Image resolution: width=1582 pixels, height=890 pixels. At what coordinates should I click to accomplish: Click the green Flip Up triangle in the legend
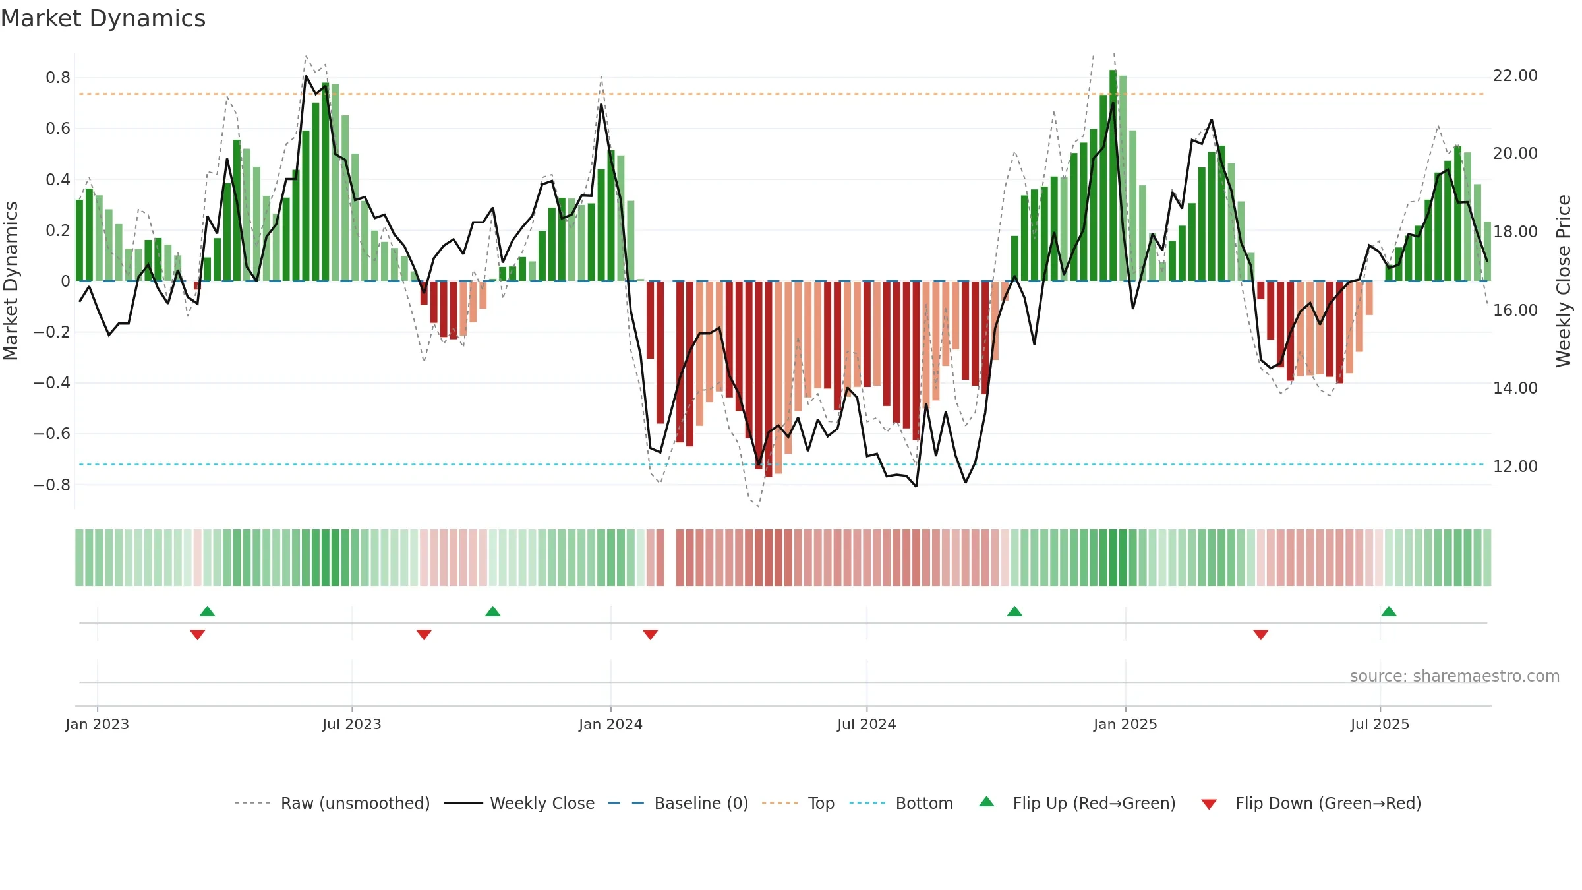(987, 802)
